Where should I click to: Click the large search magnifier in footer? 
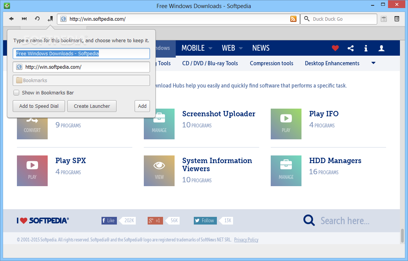pos(309,220)
